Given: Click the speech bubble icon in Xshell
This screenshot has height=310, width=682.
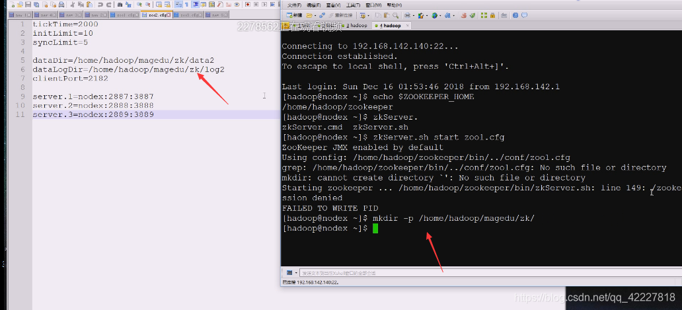Looking at the screenshot, I should pyautogui.click(x=524, y=15).
